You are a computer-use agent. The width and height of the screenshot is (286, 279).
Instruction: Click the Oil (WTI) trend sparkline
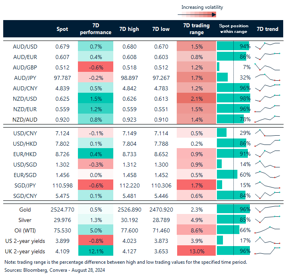point(267,230)
